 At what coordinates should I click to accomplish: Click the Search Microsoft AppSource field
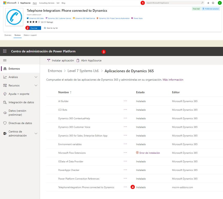click(x=175, y=3)
